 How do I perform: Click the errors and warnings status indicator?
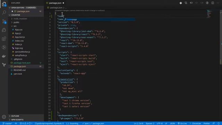click(26, 124)
